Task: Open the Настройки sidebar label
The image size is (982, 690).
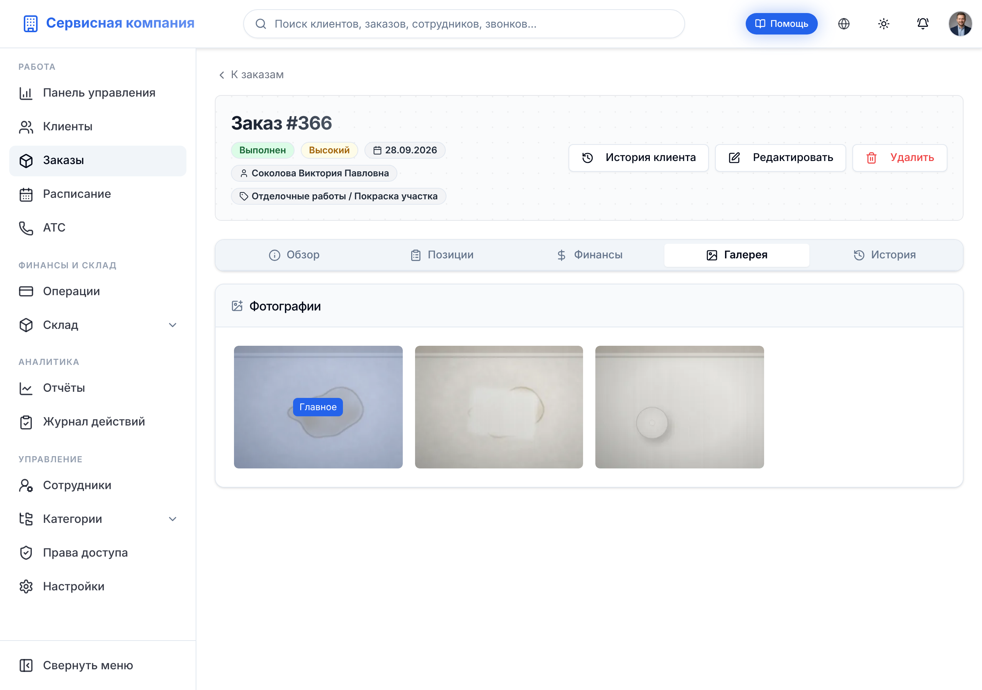Action: point(74,586)
